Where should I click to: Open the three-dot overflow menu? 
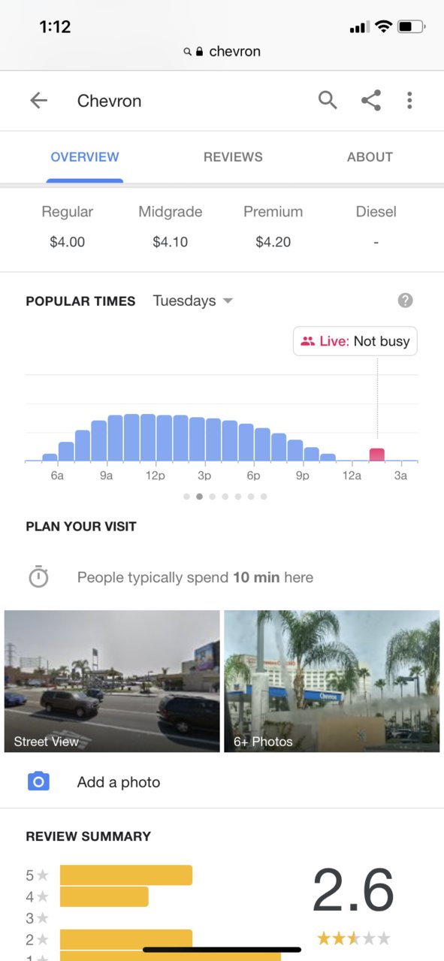tap(409, 100)
